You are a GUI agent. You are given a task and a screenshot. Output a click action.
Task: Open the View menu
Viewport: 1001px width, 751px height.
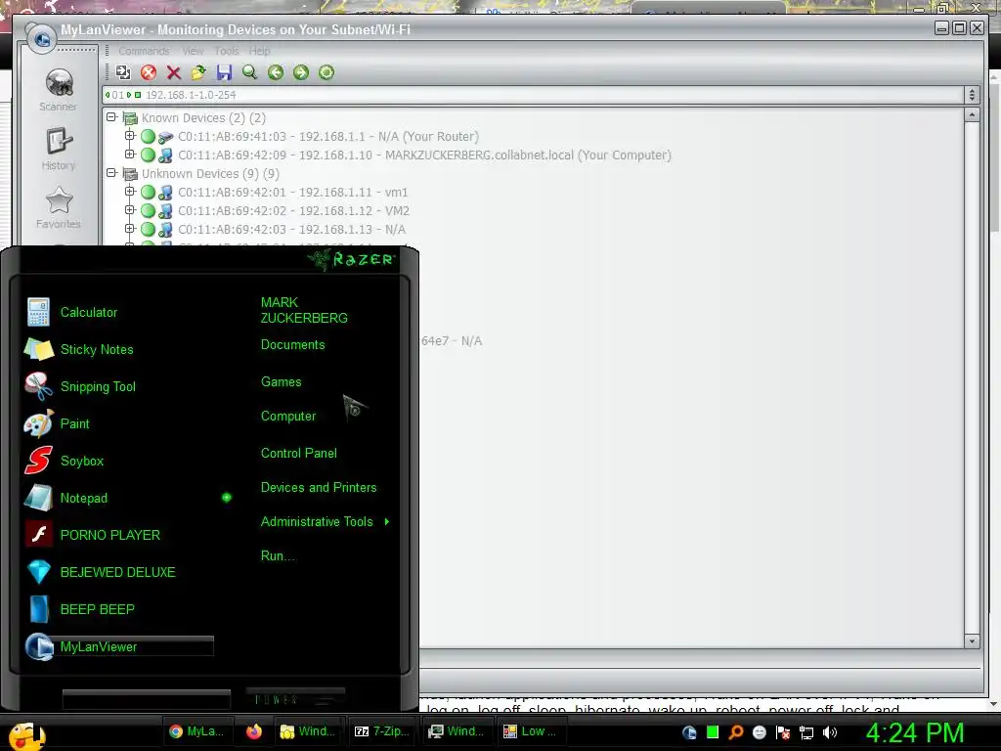(193, 51)
